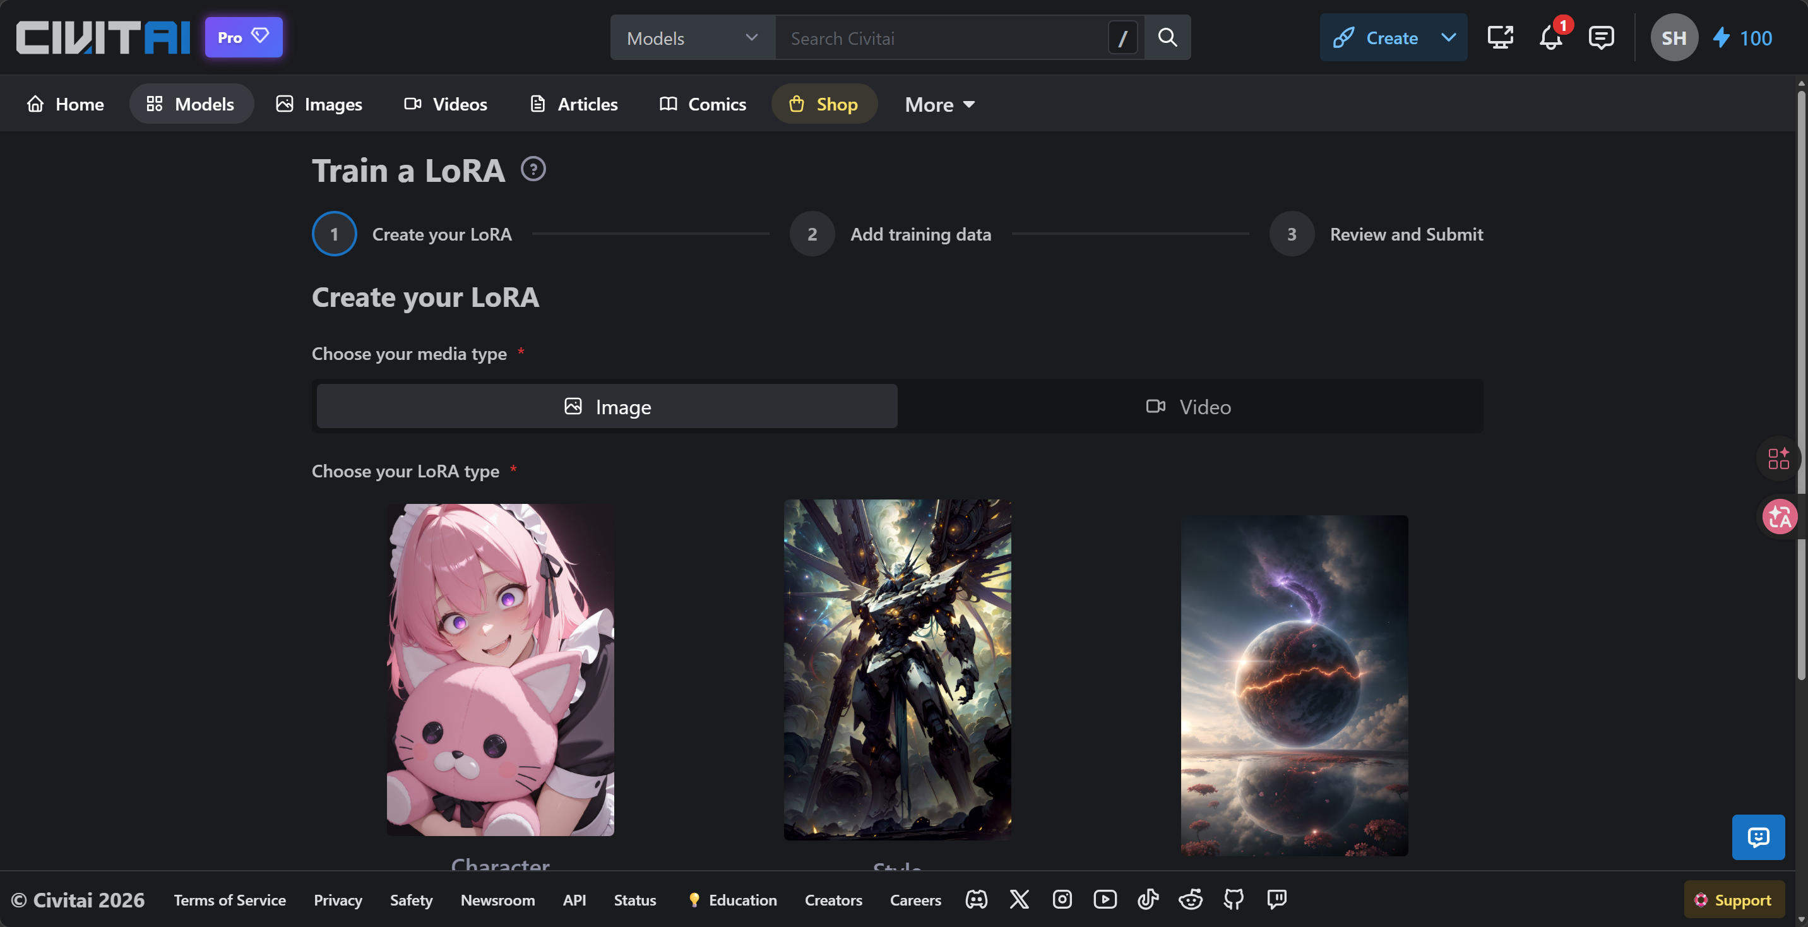The image size is (1808, 927).
Task: Choose Image as the media type
Action: pos(607,407)
